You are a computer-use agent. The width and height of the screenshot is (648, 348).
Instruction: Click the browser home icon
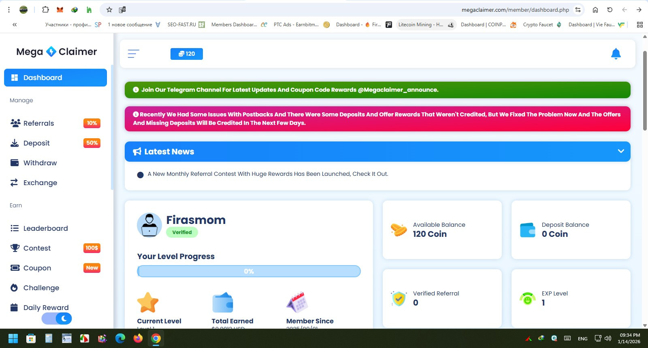tap(595, 10)
